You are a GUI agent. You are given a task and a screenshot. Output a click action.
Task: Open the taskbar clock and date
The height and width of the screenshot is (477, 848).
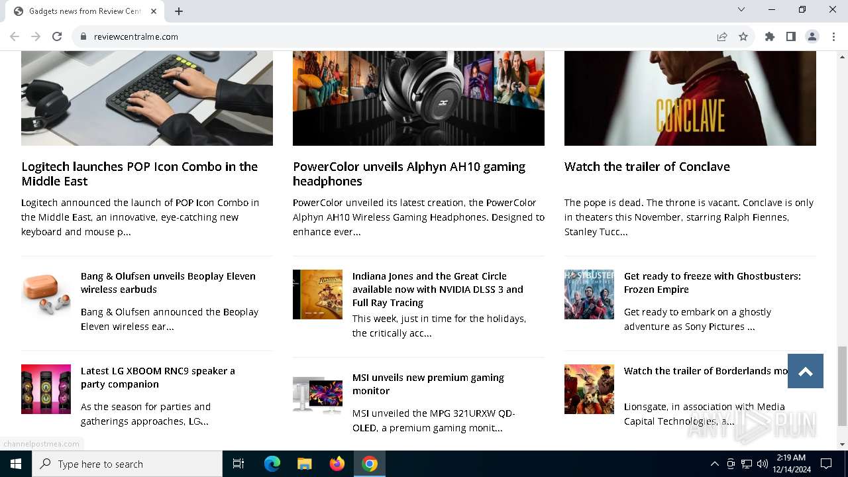[790, 464]
